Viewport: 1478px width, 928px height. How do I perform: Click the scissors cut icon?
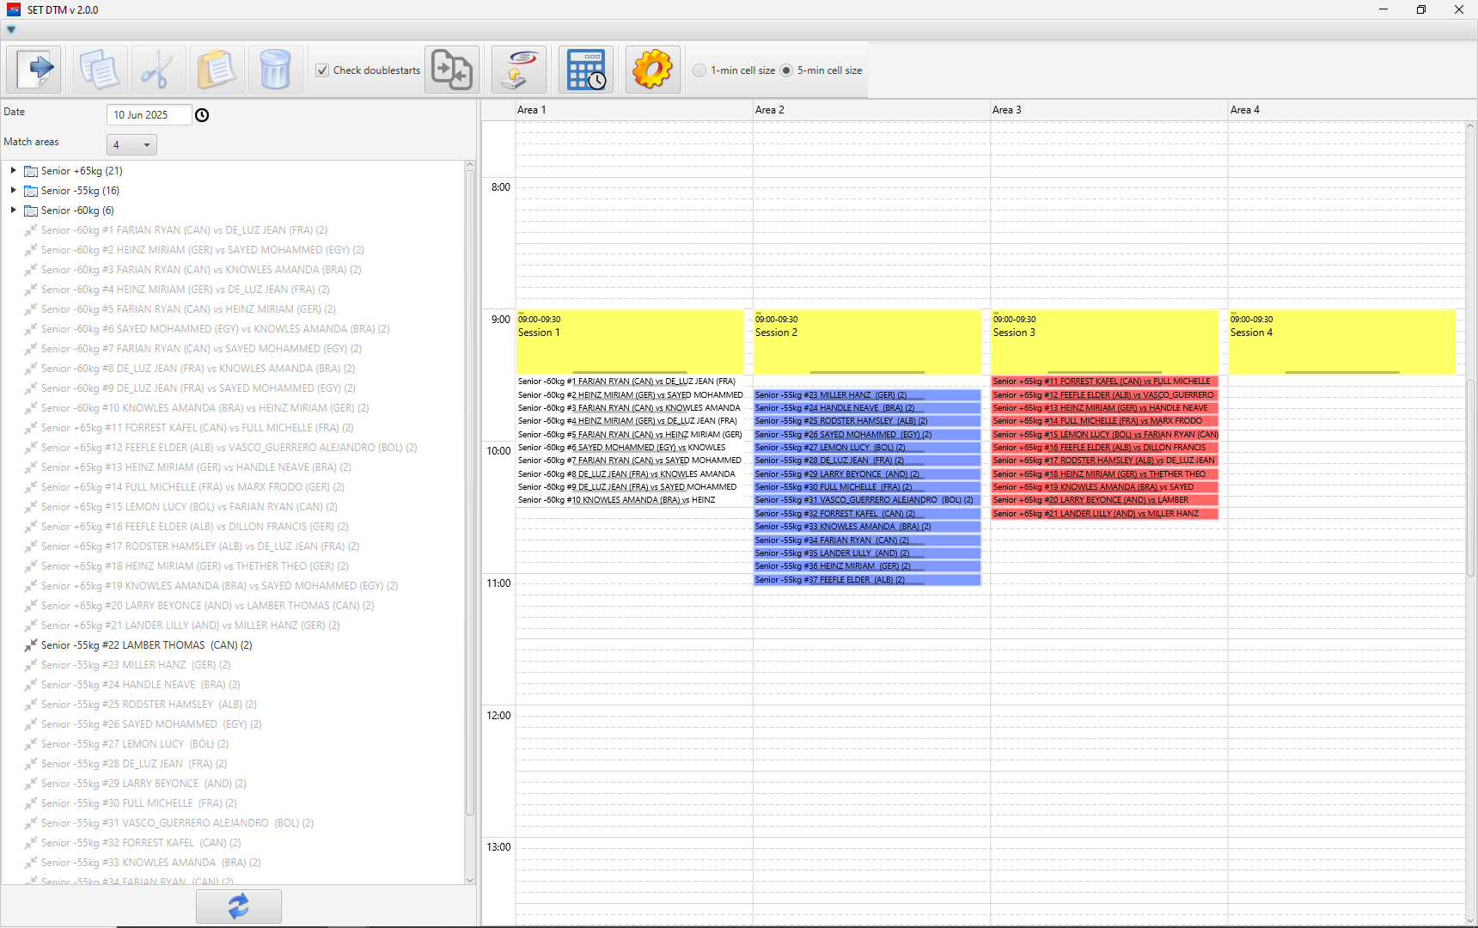158,70
